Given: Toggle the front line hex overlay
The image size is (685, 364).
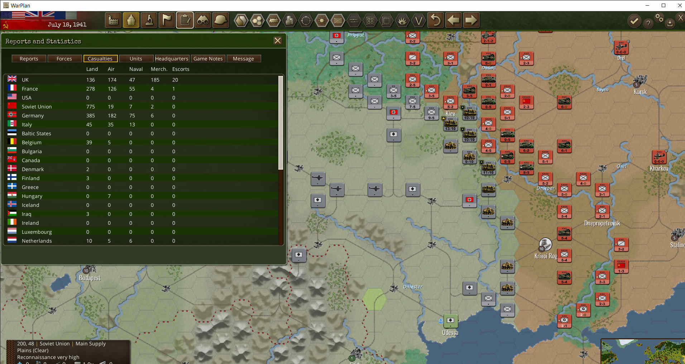Looking at the screenshot, I should pyautogui.click(x=354, y=20).
